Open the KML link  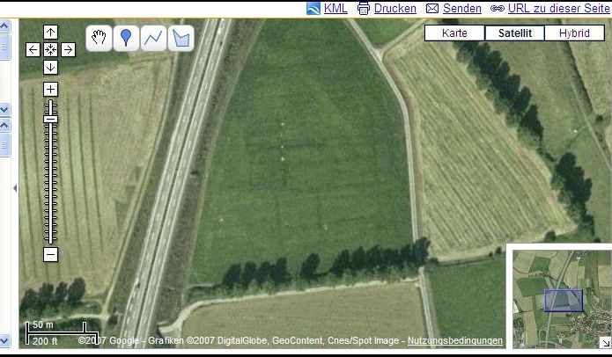pos(335,8)
